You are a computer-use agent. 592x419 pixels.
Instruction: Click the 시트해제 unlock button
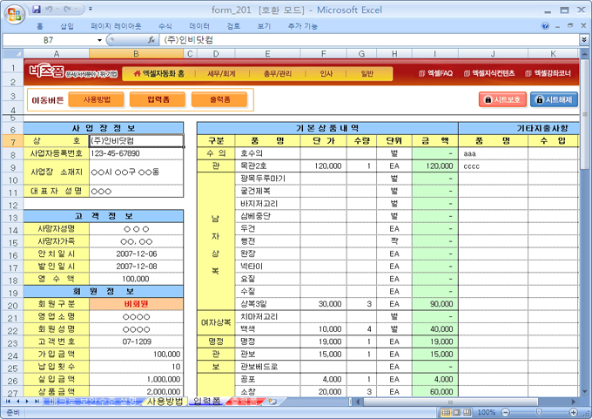pos(553,100)
